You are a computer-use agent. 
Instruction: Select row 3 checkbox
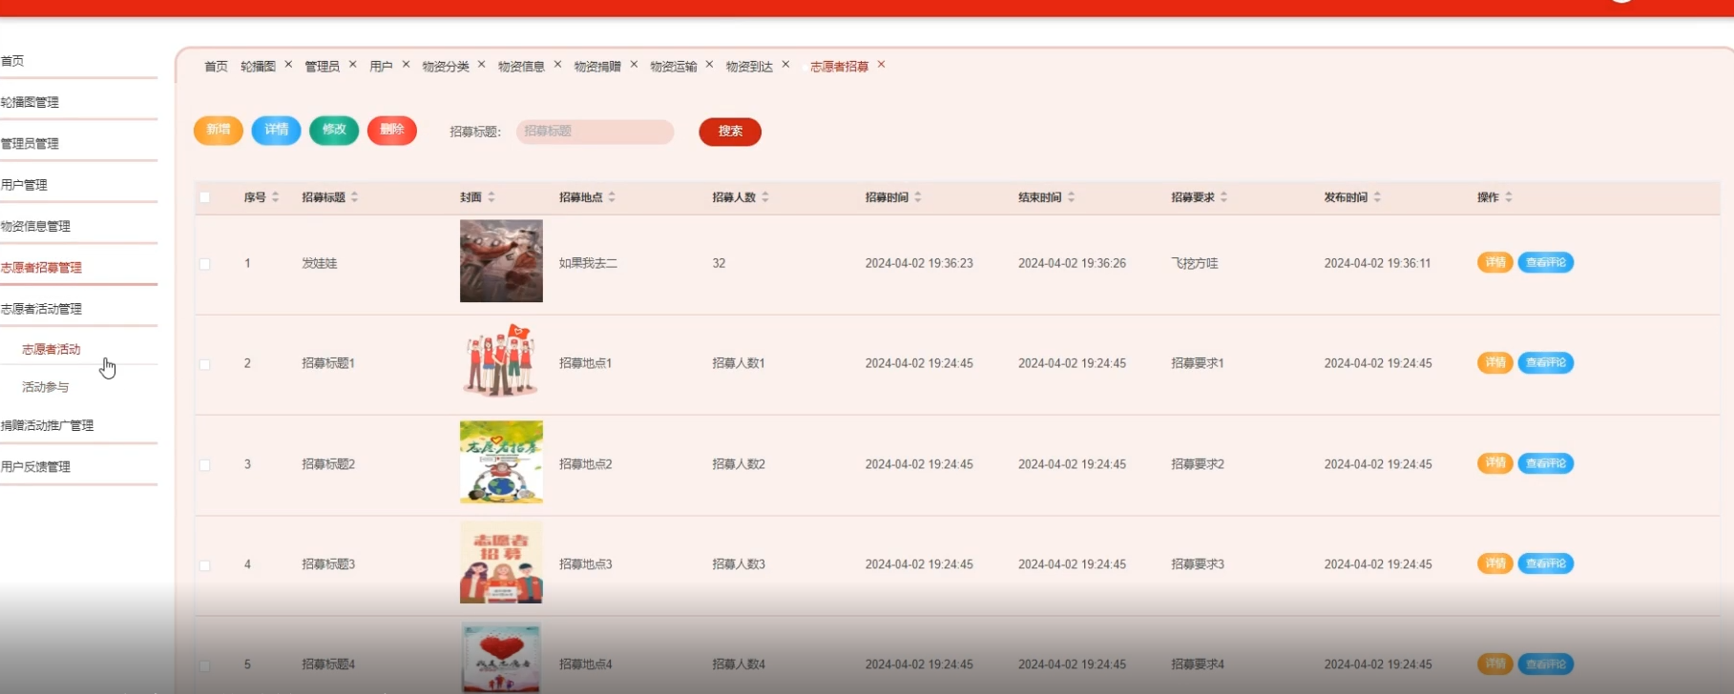204,465
